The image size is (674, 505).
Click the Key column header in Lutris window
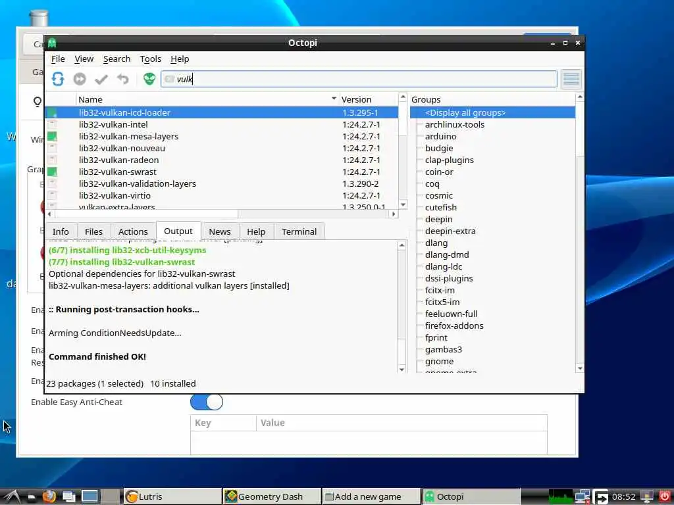[223, 423]
